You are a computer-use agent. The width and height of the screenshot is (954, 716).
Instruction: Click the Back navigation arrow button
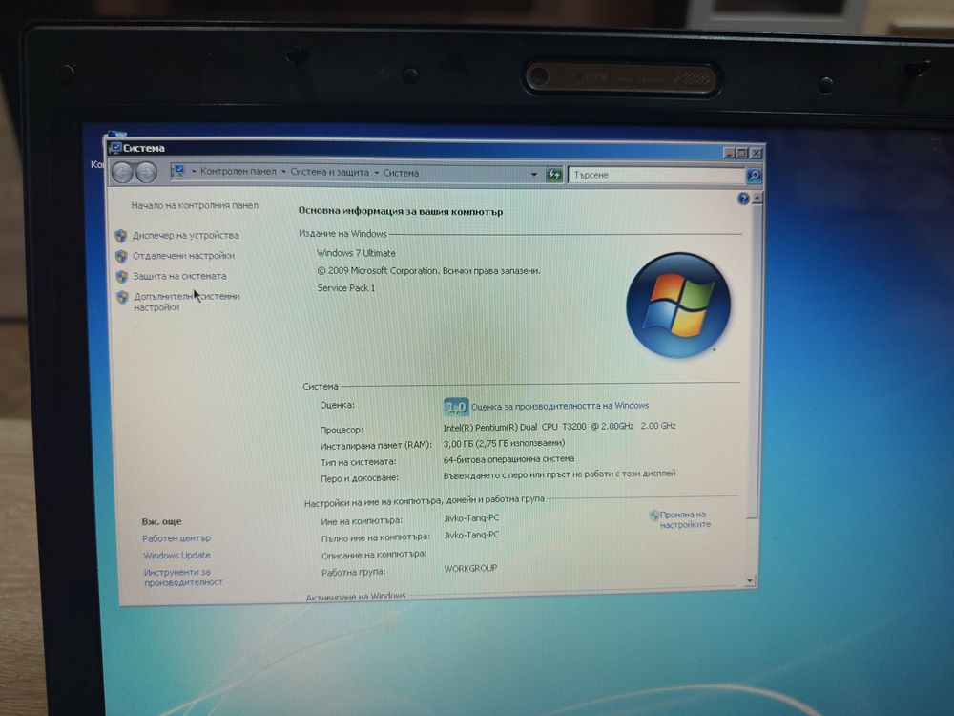tap(123, 173)
